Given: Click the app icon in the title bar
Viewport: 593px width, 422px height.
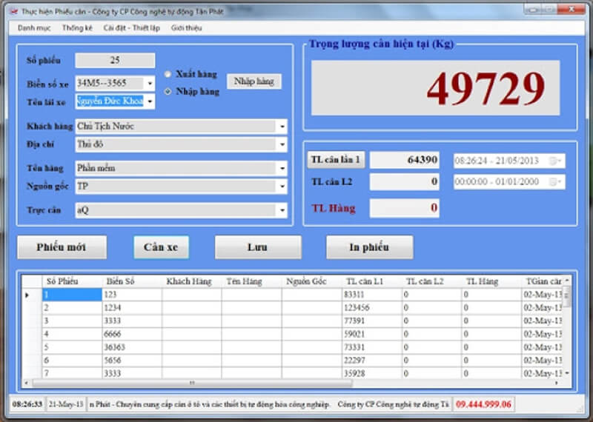Looking at the screenshot, I should point(13,11).
